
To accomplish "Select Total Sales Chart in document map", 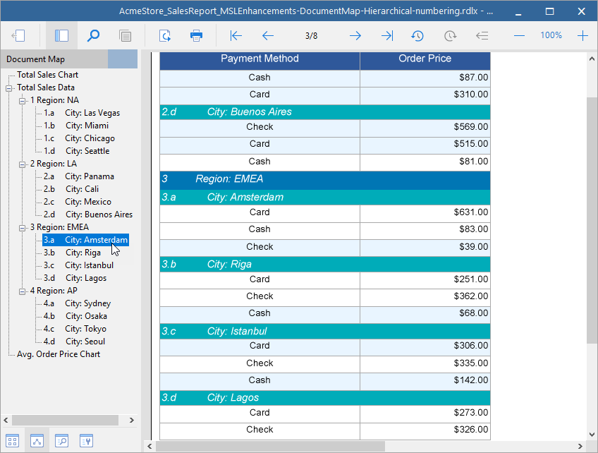I will coord(48,75).
